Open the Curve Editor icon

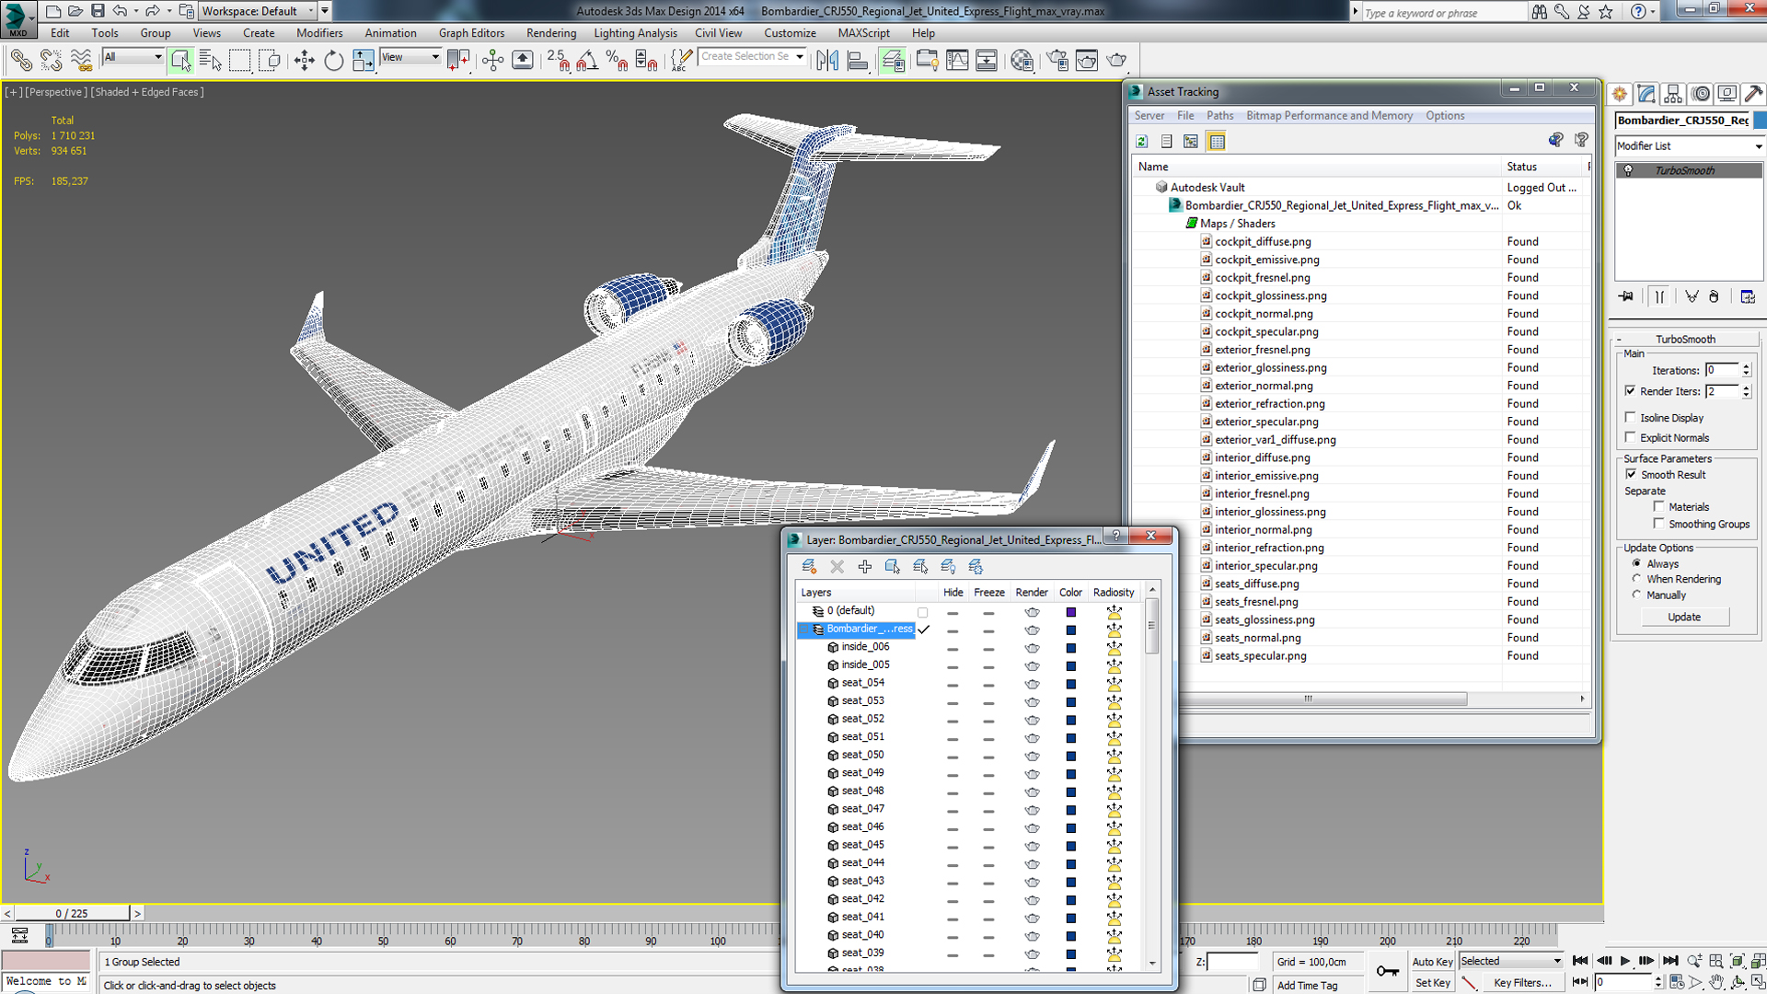[957, 61]
